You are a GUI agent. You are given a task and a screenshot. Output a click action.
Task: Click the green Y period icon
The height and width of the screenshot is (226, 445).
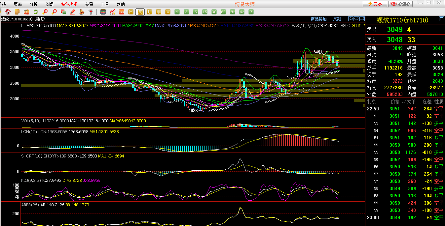click(x=251, y=12)
